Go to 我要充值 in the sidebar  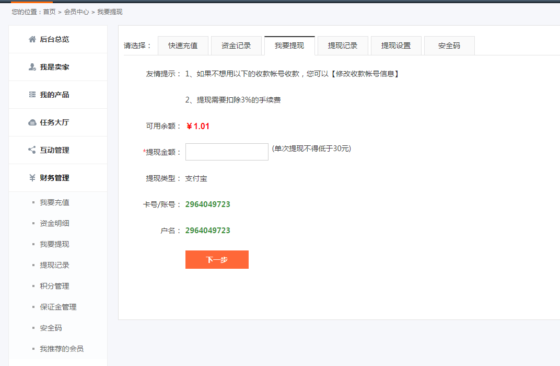click(x=54, y=202)
